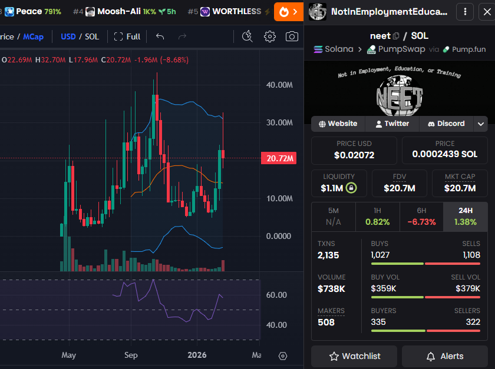
Task: Open the Peace trending token
Action: (33, 12)
